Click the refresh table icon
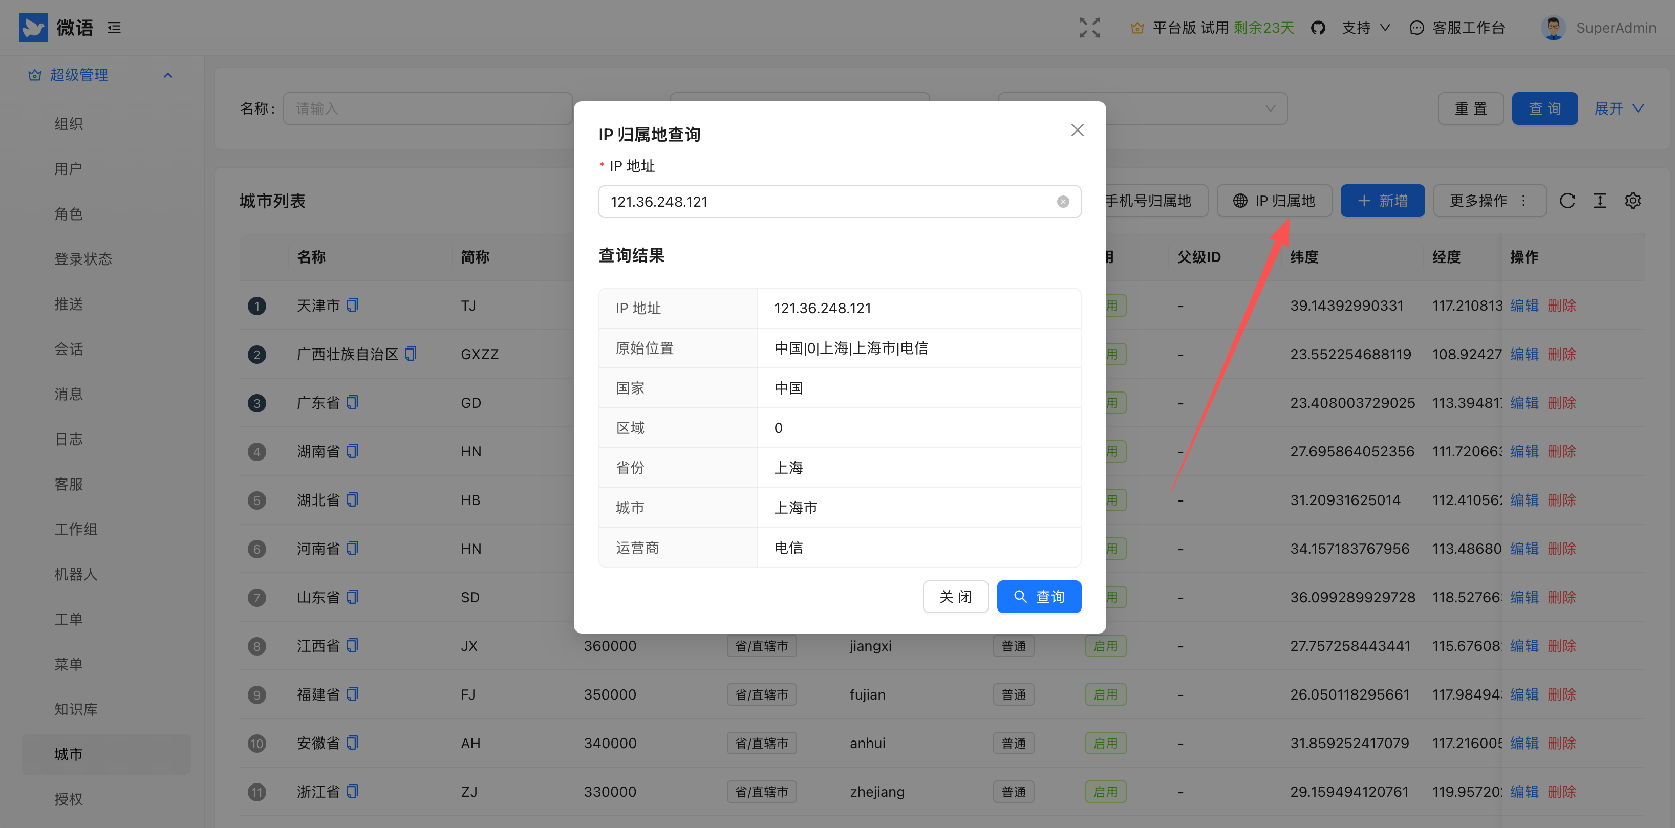Image resolution: width=1675 pixels, height=828 pixels. tap(1567, 201)
